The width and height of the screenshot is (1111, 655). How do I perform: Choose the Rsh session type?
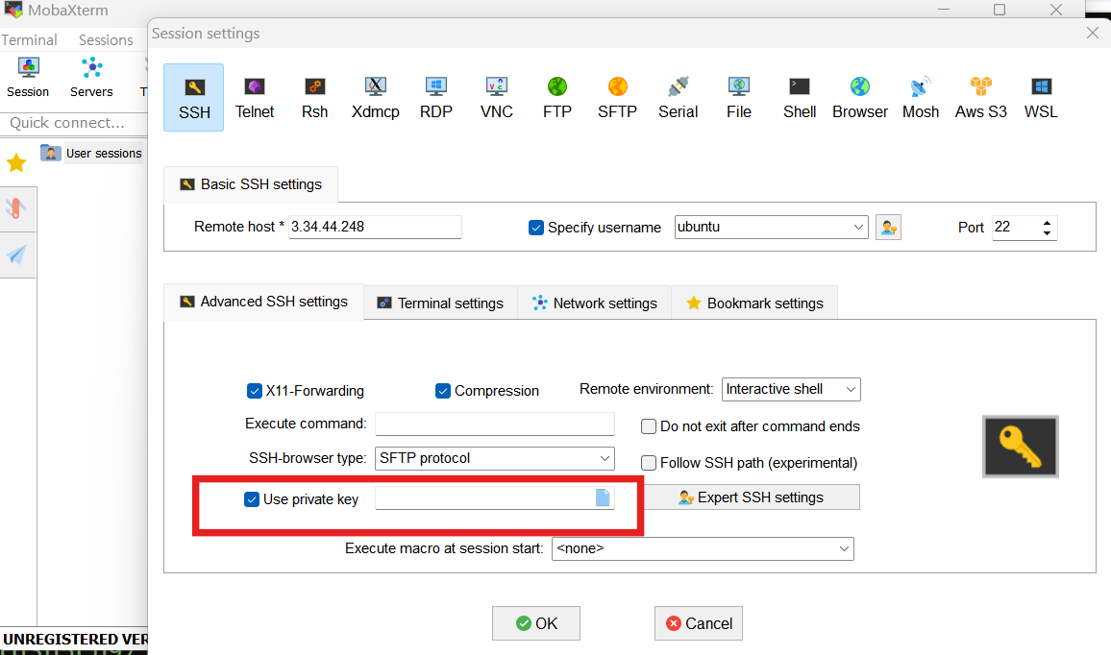click(314, 98)
